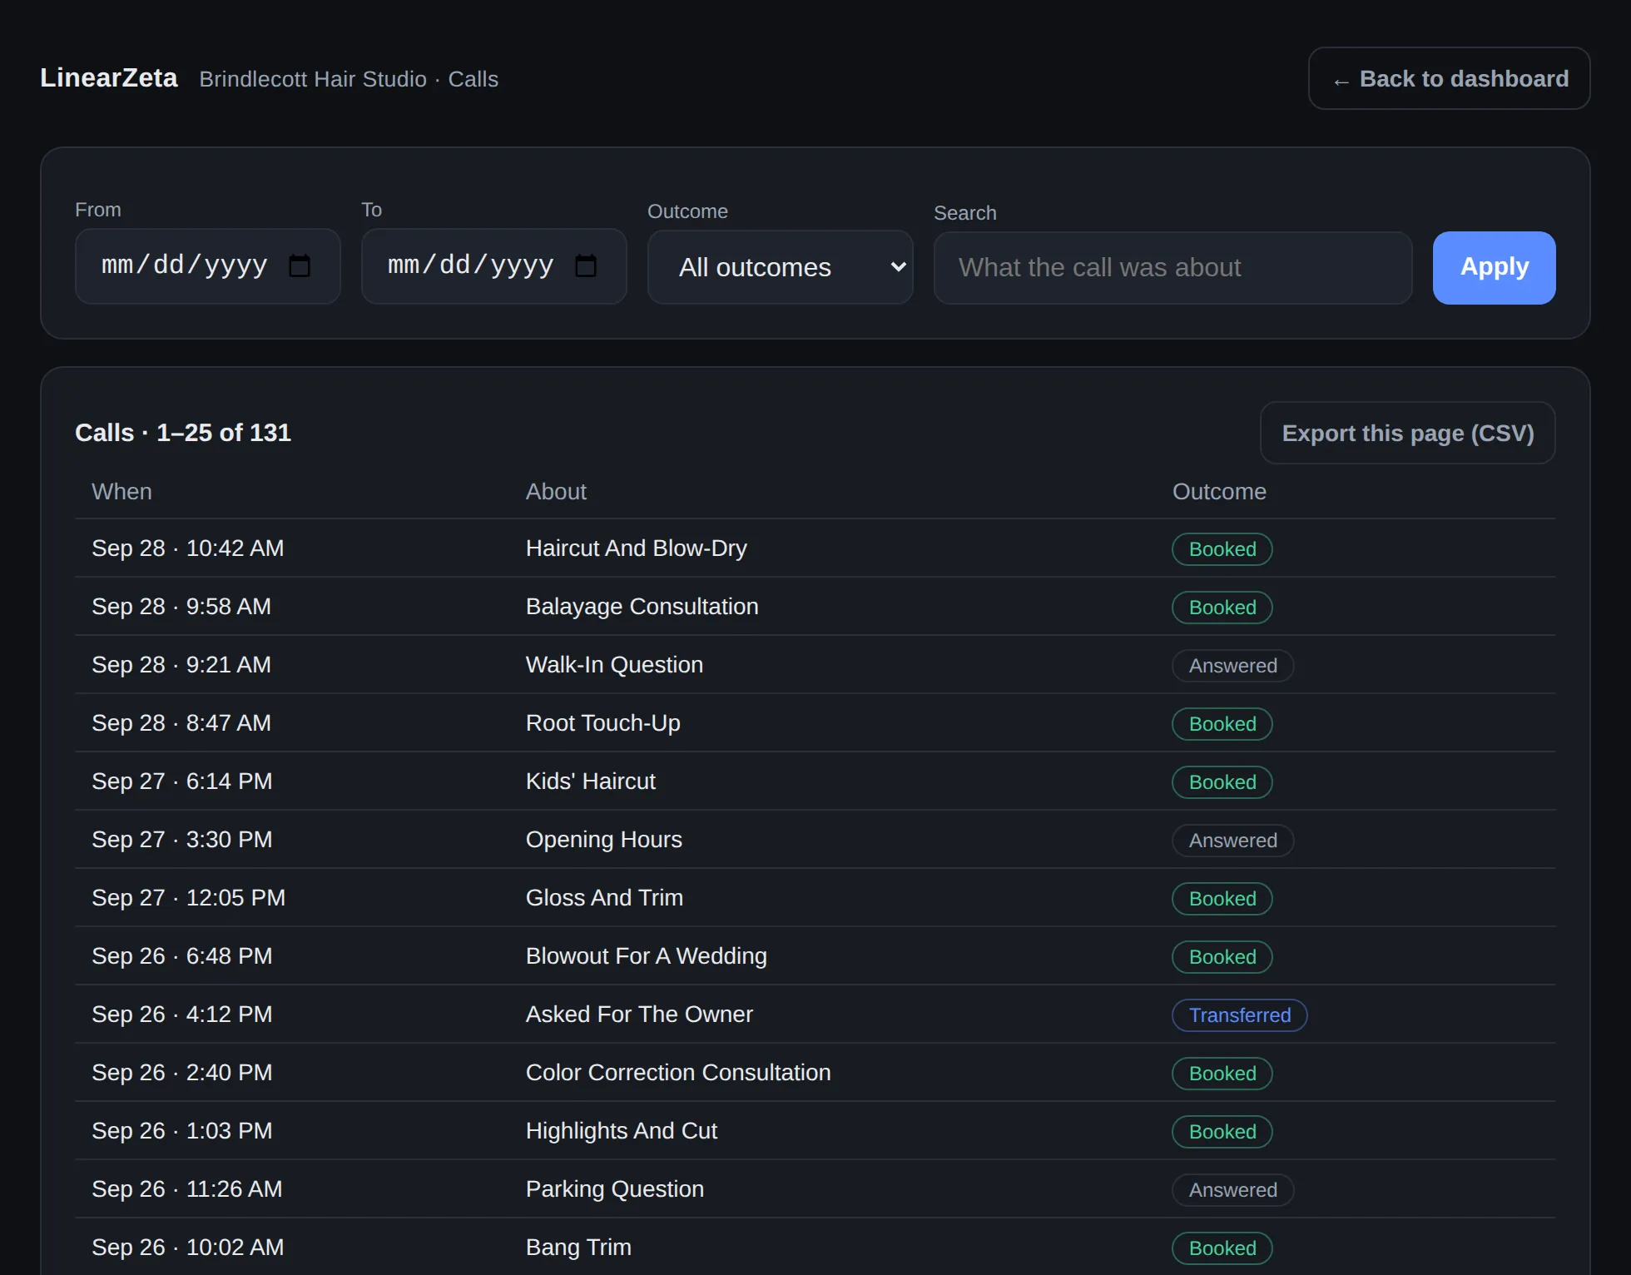Image resolution: width=1631 pixels, height=1275 pixels.
Task: Click the Calls 1–25 of 131 heading
Action: pyautogui.click(x=183, y=433)
